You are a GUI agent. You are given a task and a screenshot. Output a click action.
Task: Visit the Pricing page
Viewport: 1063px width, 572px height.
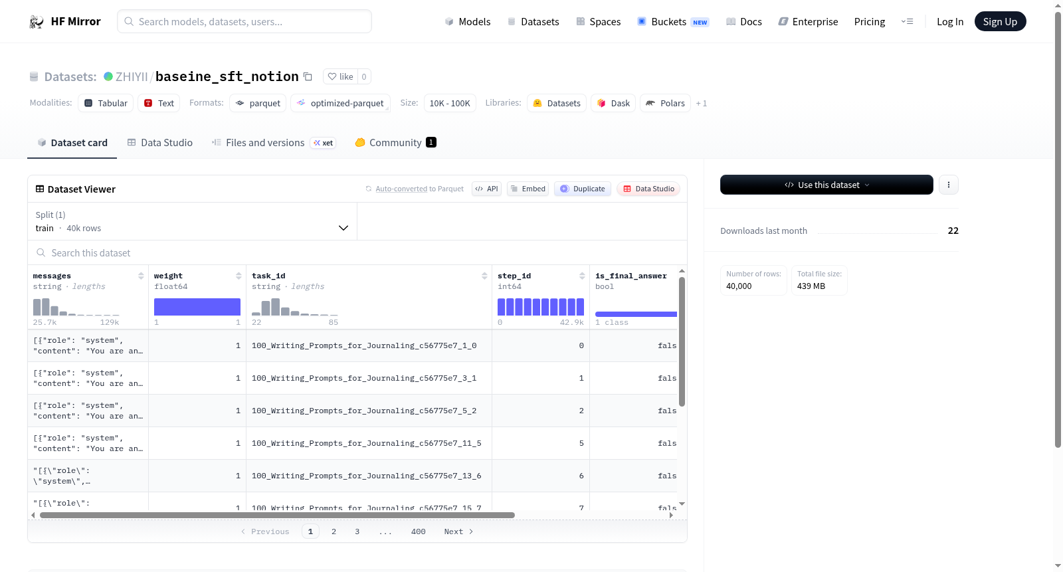870,22
